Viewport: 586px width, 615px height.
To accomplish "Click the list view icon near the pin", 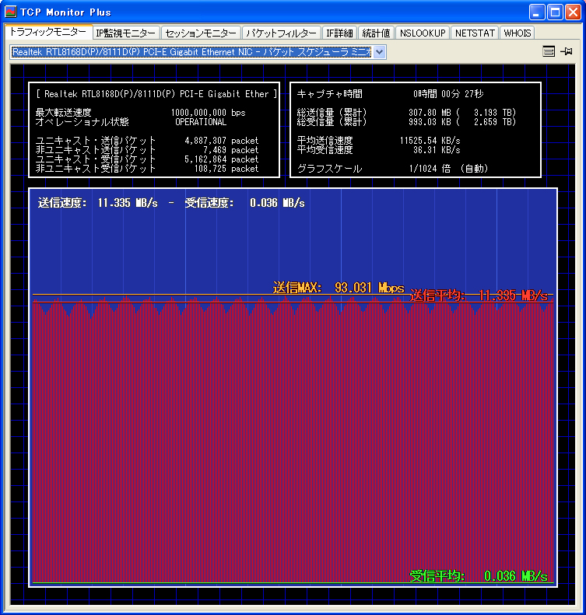I will click(x=549, y=51).
